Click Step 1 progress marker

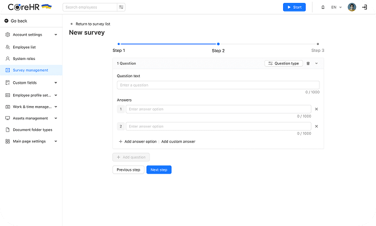pos(119,44)
